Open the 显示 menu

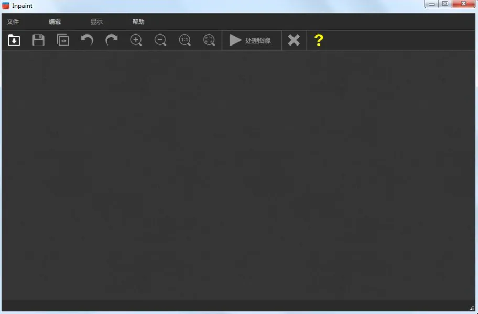(x=96, y=21)
